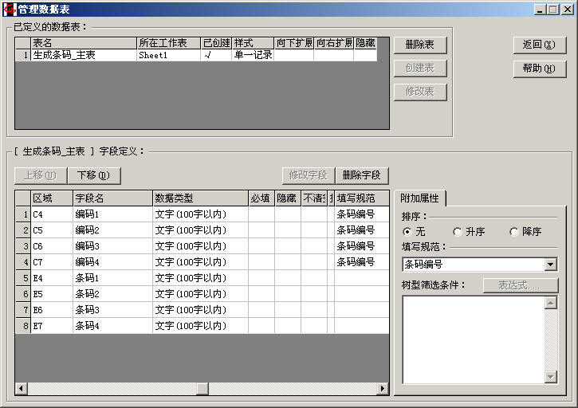The height and width of the screenshot is (408, 578).
Task: Select the 升序 sort radio button
Action: 457,232
